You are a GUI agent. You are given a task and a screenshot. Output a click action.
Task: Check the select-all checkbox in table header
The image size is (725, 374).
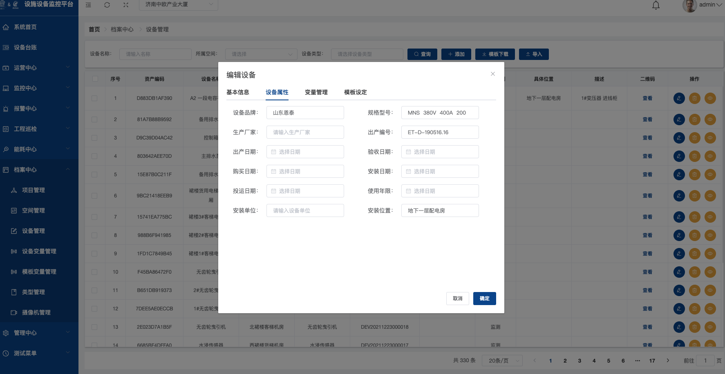point(95,79)
